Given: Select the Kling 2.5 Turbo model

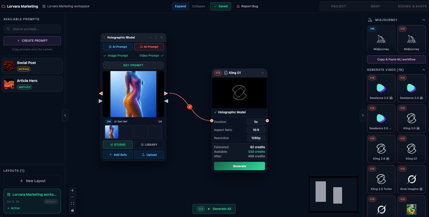Looking at the screenshot, I should [381, 179].
